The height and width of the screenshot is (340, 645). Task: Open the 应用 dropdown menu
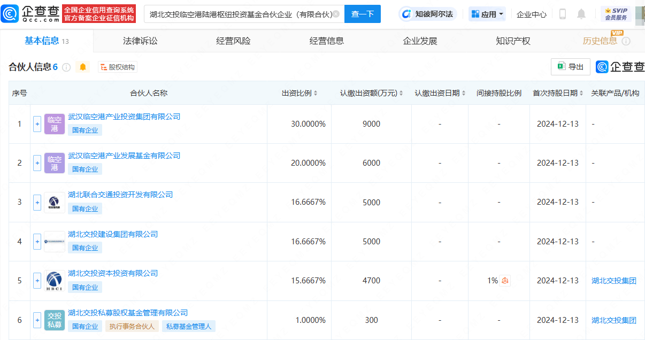point(487,14)
